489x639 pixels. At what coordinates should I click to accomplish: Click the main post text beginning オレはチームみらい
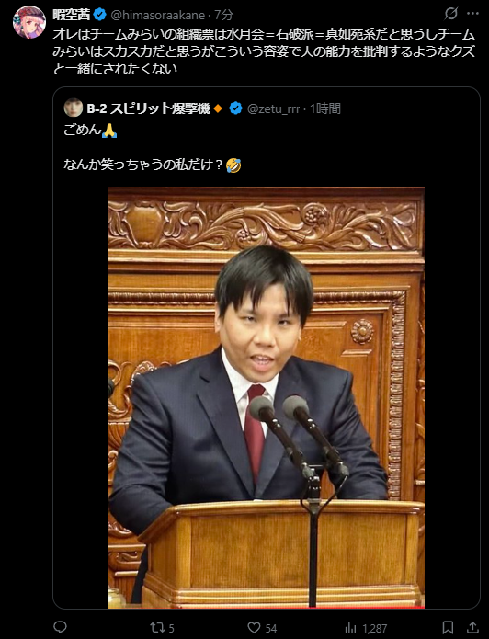[x=264, y=51]
